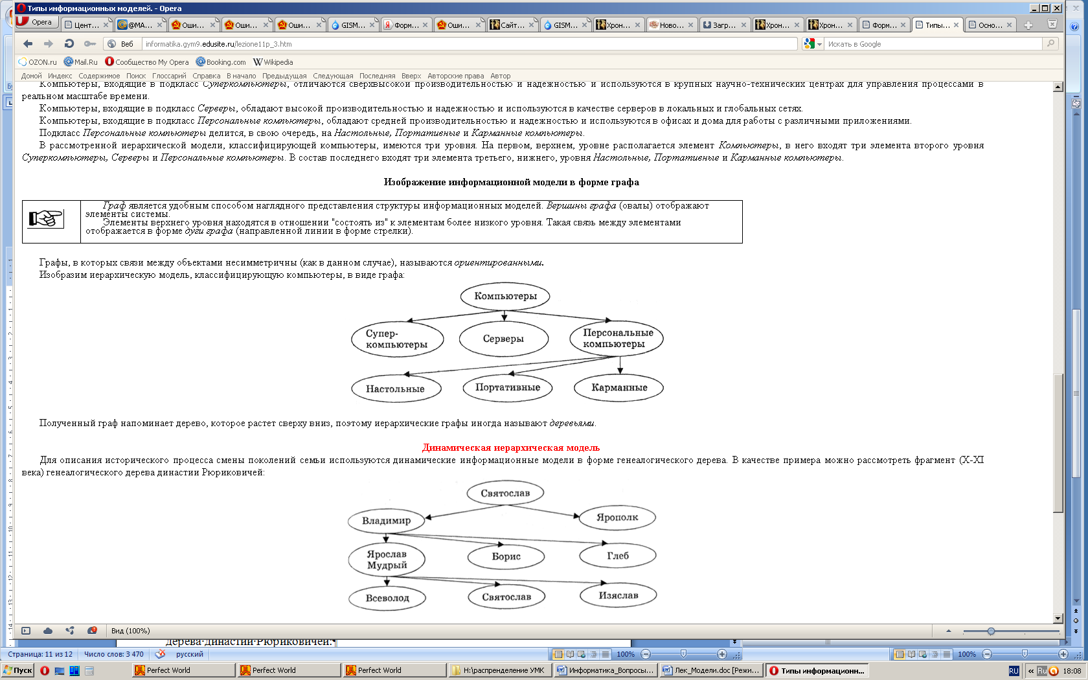Click the right Word zoom-in plus button

[1063, 654]
